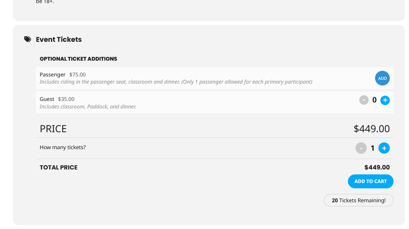Image resolution: width=409 pixels, height=229 pixels.
Task: Click the OPTIONAL TICKET ADDITIONS heading
Action: [x=78, y=59]
